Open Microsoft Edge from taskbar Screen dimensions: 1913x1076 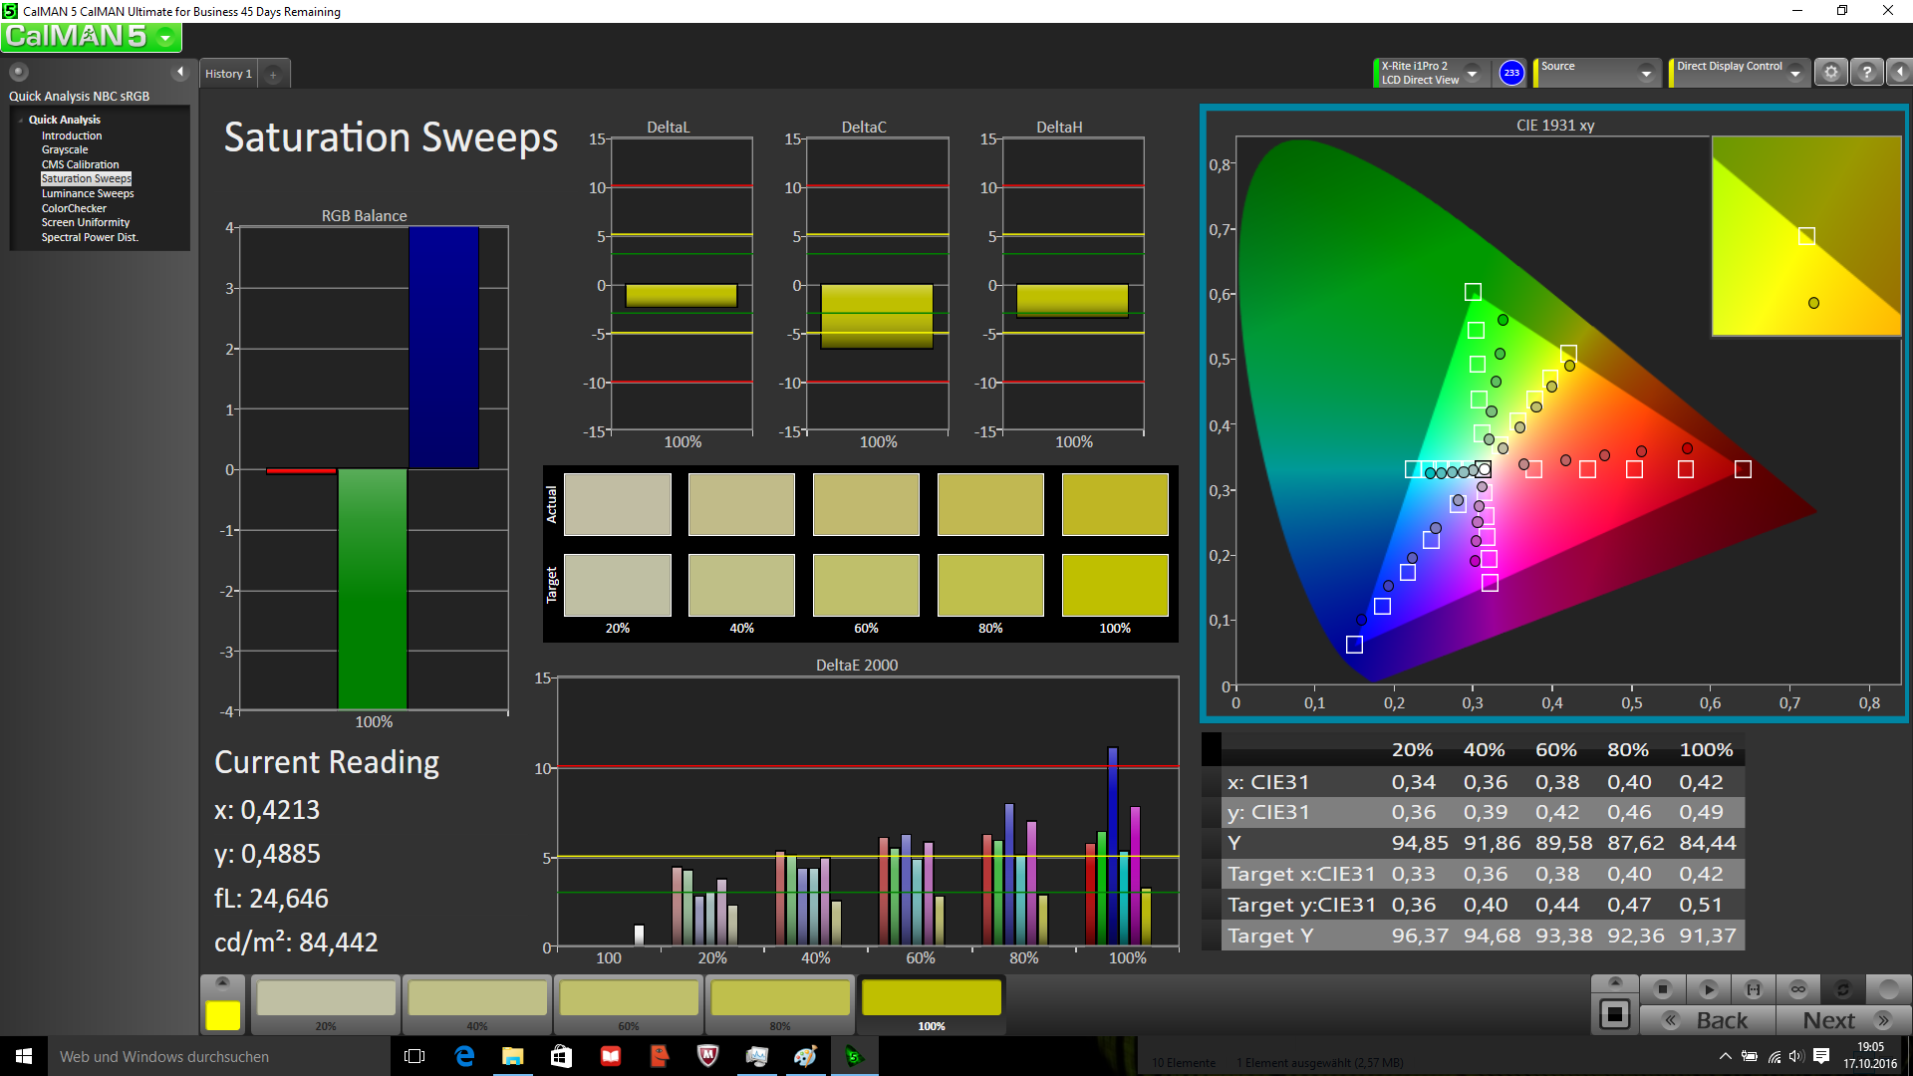[464, 1056]
